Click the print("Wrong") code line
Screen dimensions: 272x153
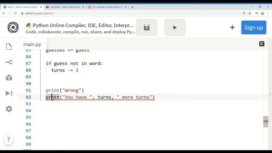65,91
